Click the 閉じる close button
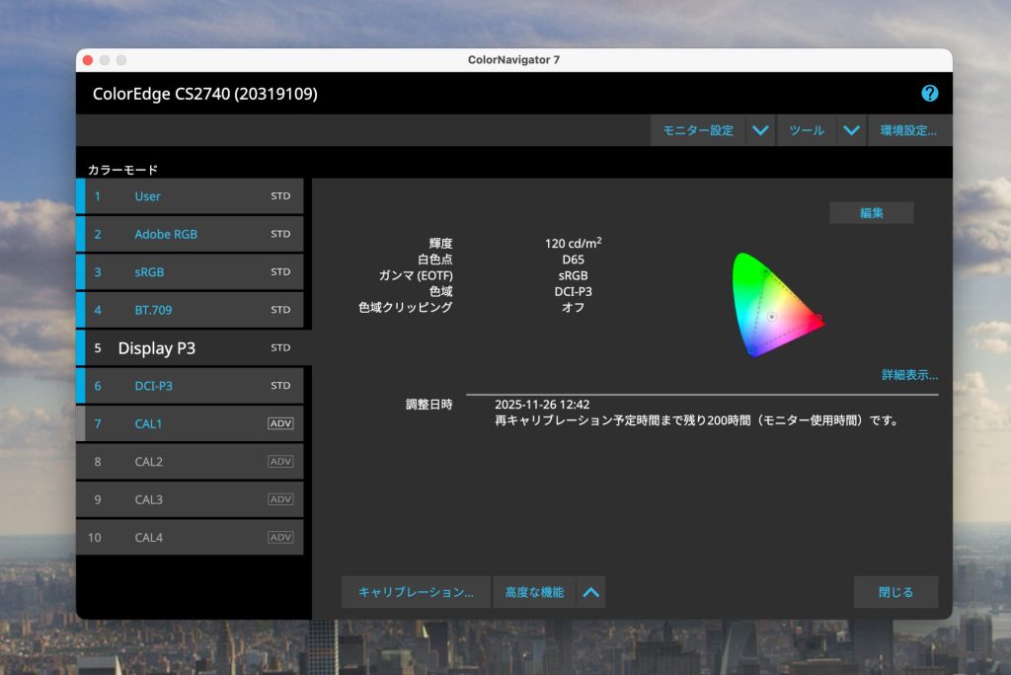Image resolution: width=1011 pixels, height=675 pixels. coord(895,592)
